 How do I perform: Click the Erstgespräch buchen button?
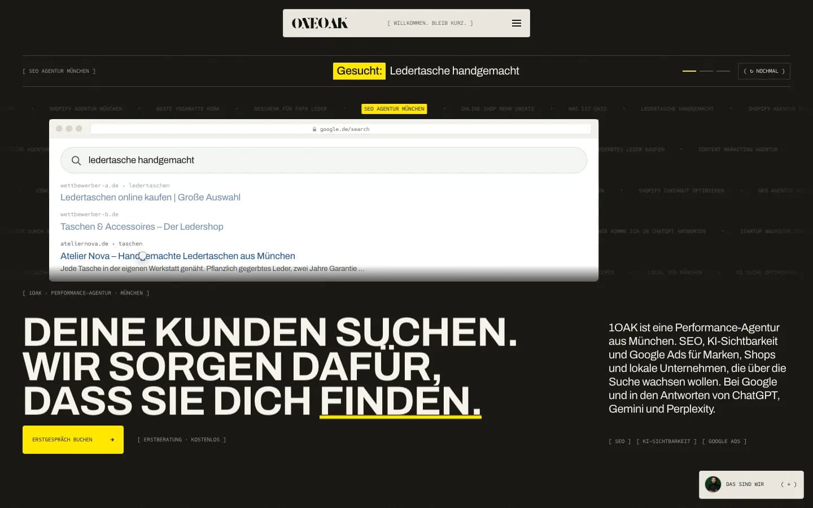(x=73, y=440)
